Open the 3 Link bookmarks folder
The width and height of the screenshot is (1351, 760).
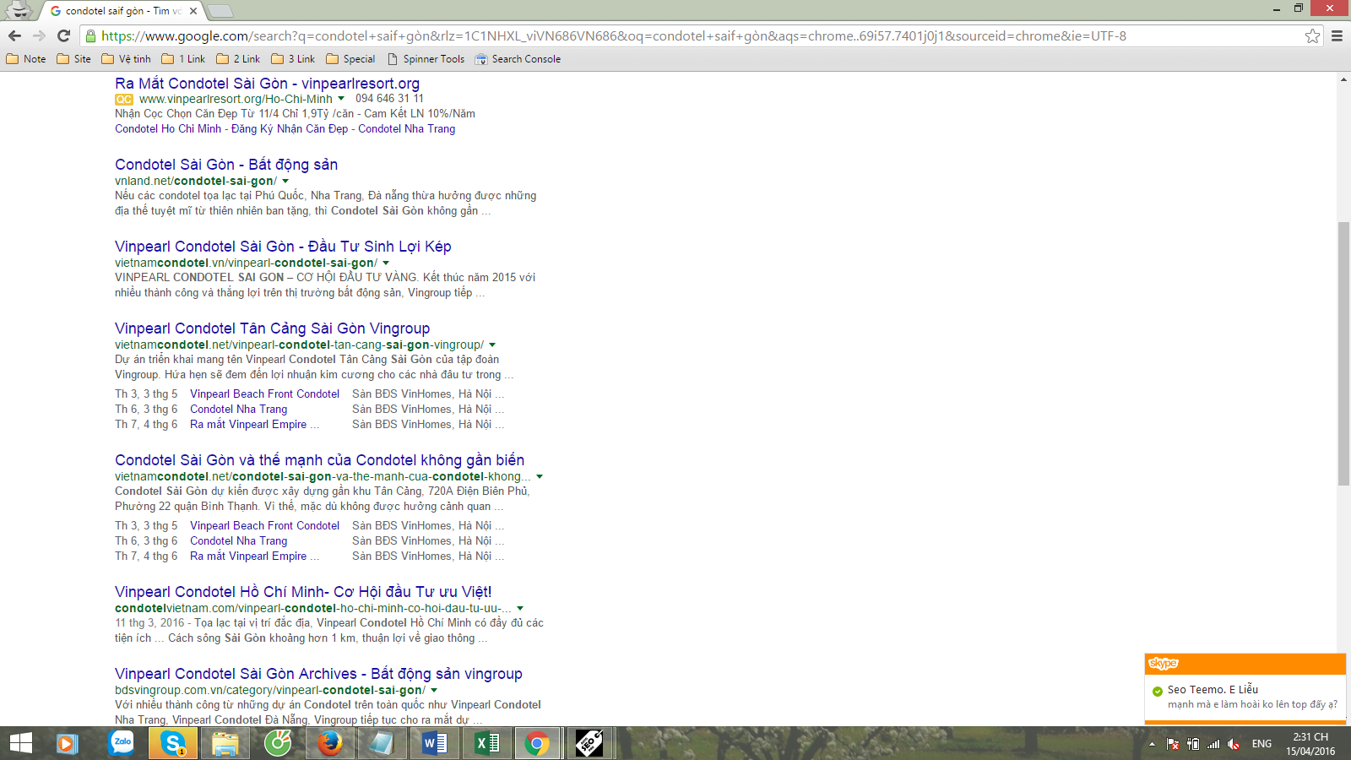pos(293,59)
